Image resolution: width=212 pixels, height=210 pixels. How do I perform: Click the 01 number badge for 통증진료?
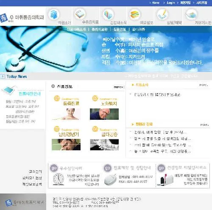(57, 98)
